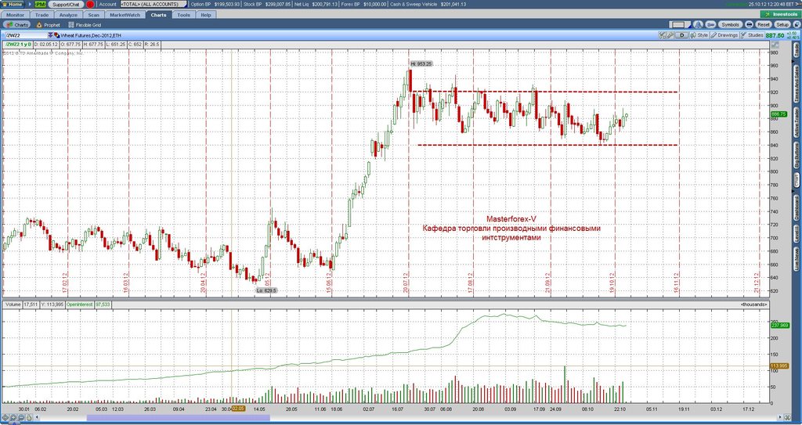The image size is (802, 425).
Task: Select the Charts main tab
Action: [x=158, y=15]
